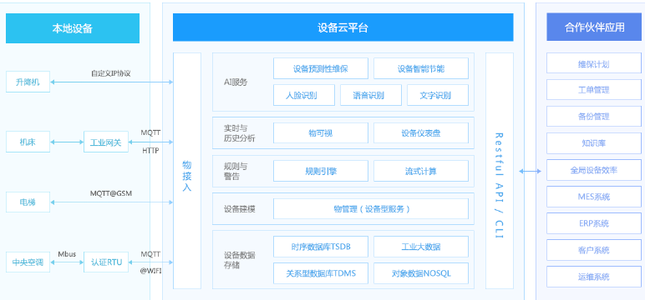Click the HTTP protocol label
645x300 pixels.
click(150, 151)
